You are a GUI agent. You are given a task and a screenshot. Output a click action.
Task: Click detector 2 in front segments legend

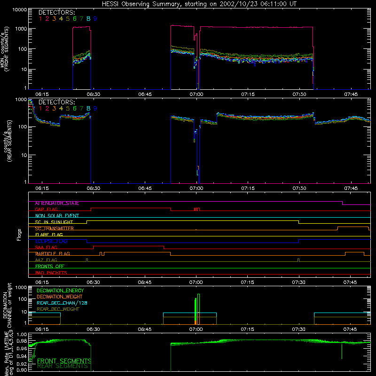[47, 19]
